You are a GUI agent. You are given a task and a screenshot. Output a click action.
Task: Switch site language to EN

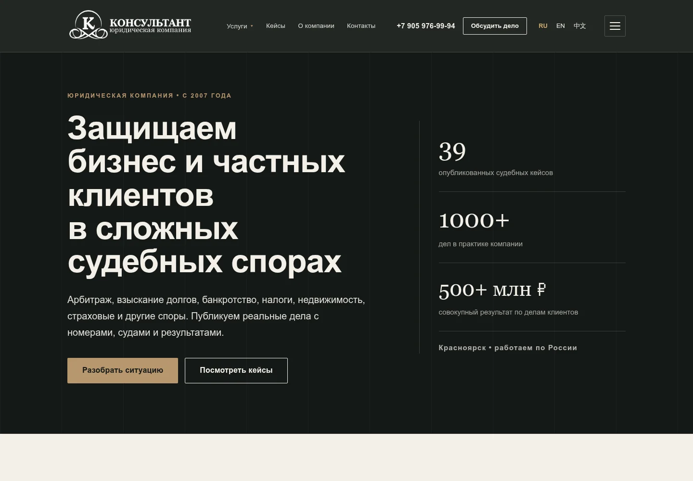click(561, 26)
